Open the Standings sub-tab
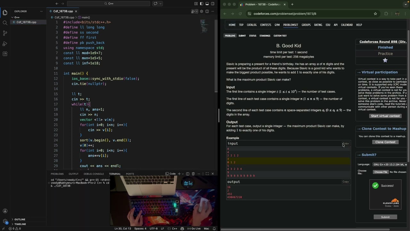 (x=265, y=36)
